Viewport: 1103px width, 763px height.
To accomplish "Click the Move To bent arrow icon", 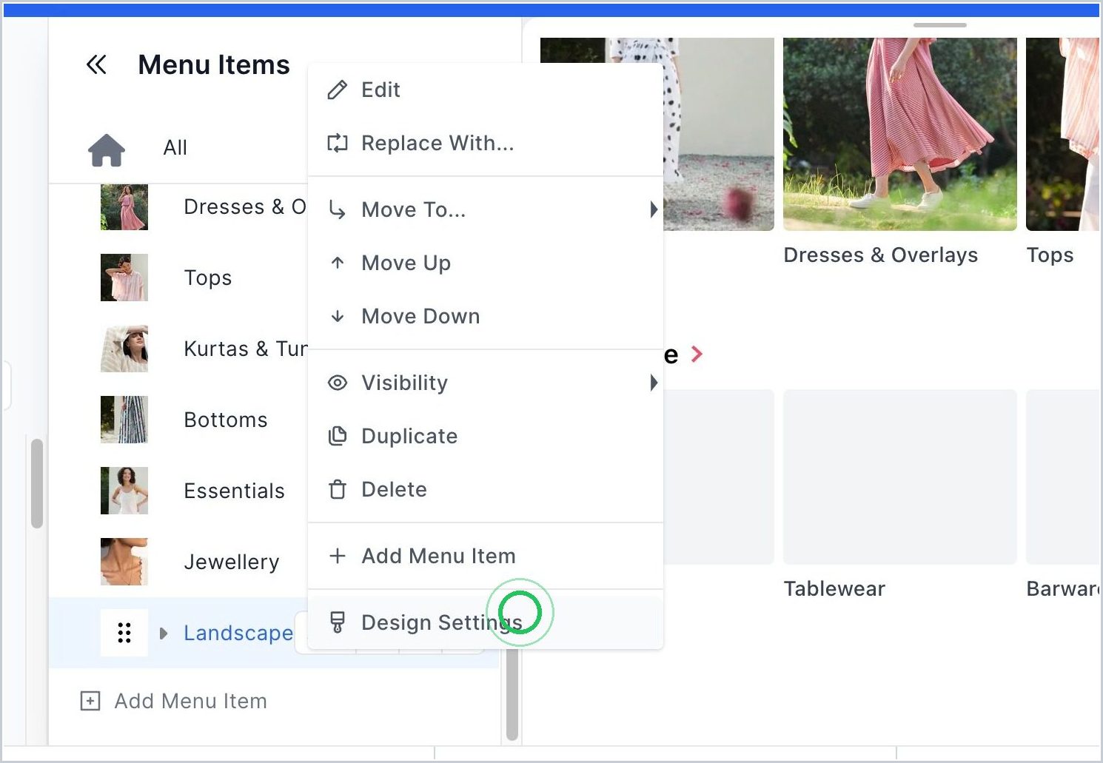I will tap(338, 210).
